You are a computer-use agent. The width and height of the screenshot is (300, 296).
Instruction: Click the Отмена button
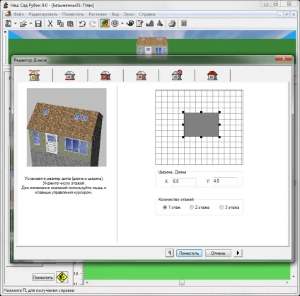pyautogui.click(x=218, y=253)
